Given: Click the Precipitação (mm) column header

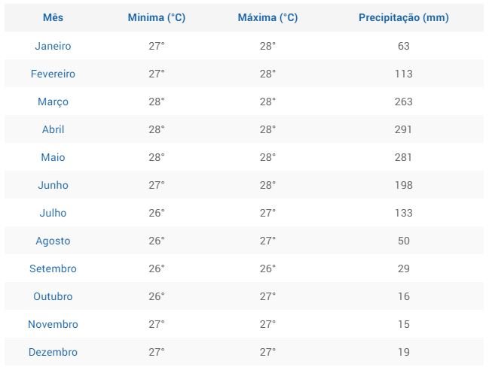Looking at the screenshot, I should (404, 17).
